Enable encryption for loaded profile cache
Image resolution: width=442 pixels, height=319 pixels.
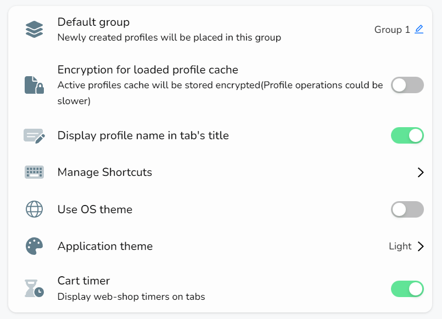(407, 85)
